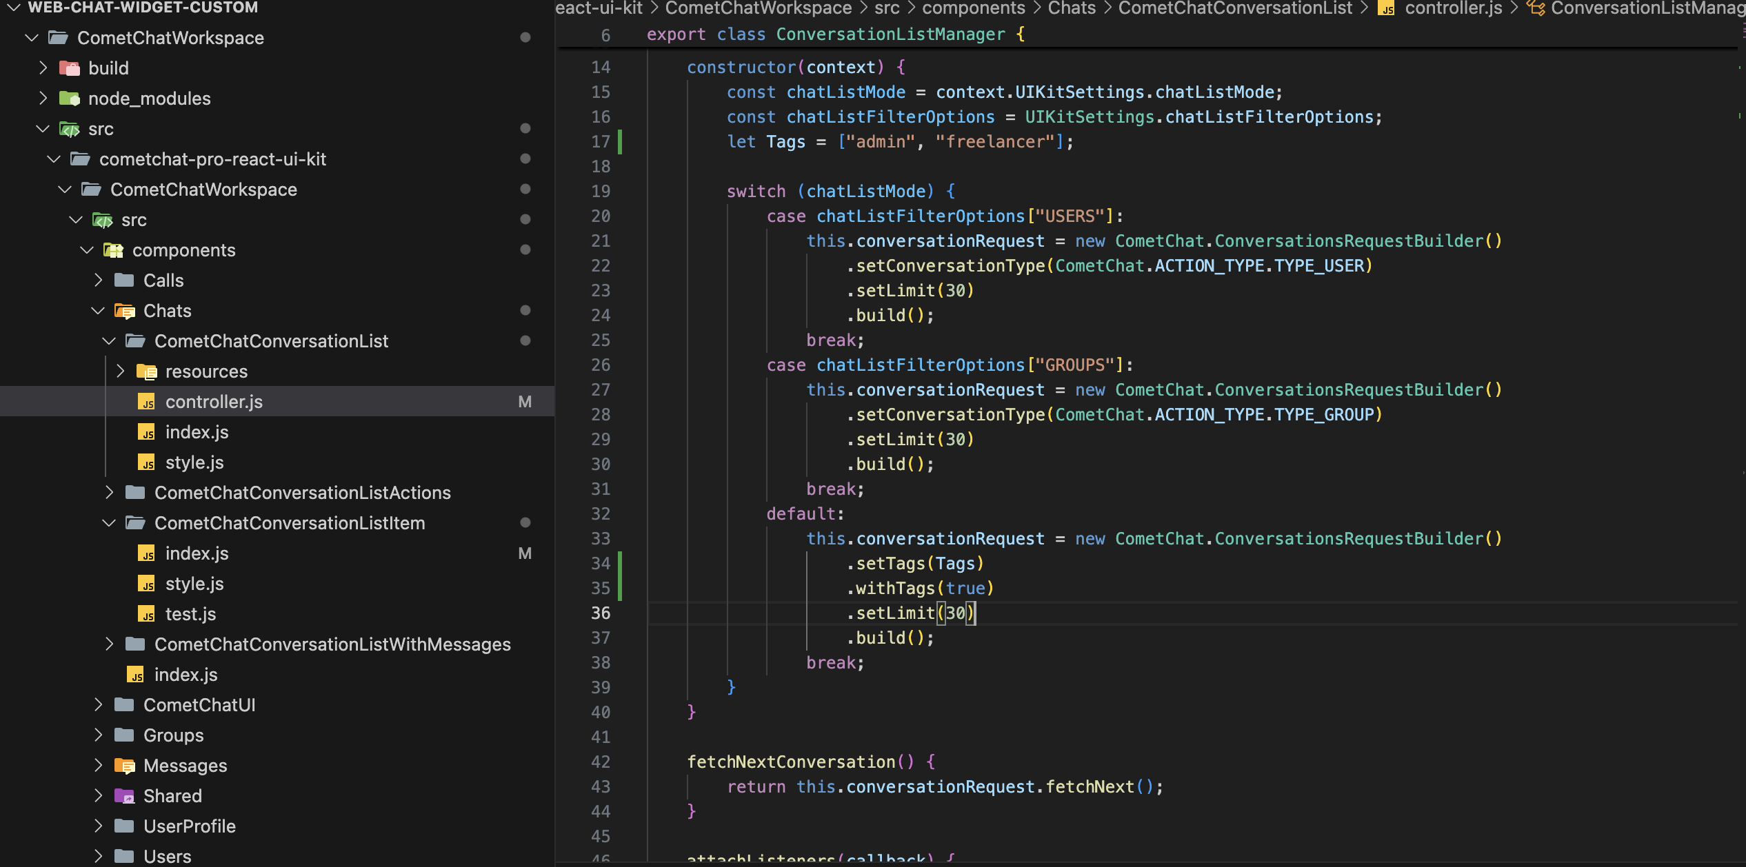The image size is (1746, 867).
Task: Expand the node_modules folder chevron
Action: tap(43, 99)
